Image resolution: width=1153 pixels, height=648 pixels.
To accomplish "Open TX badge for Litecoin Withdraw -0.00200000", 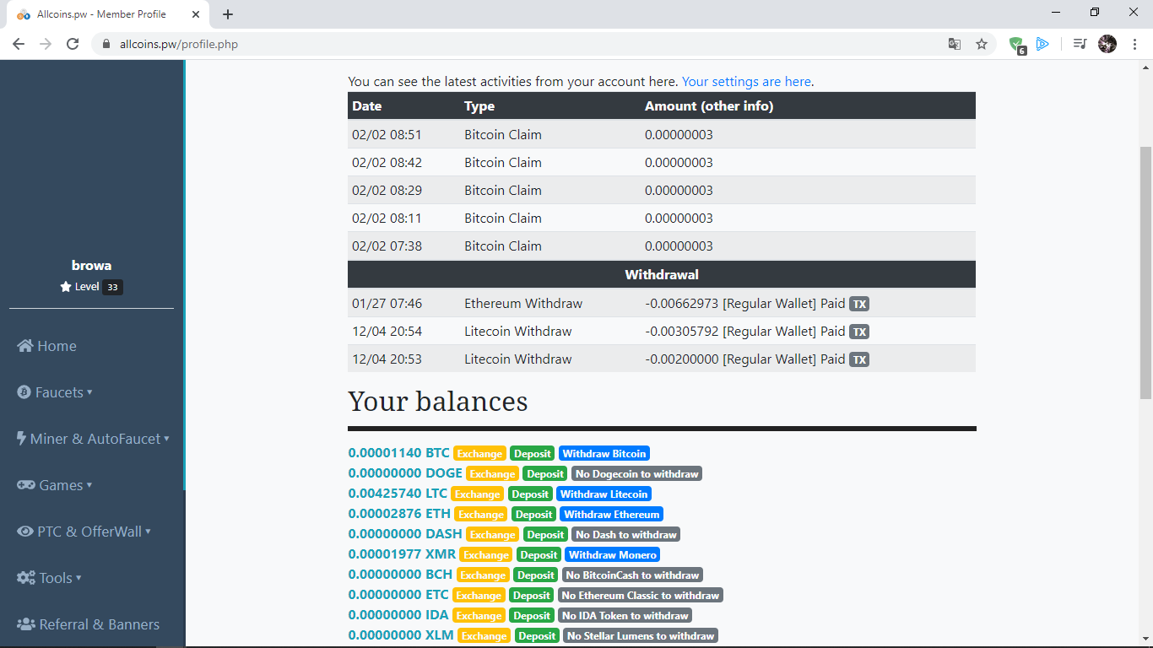I will [858, 359].
